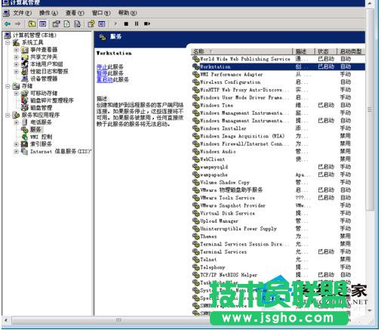Select 磁盘管理 in the tree

point(41,108)
